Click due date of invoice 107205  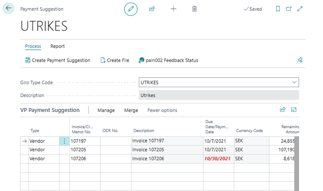pos(219,150)
